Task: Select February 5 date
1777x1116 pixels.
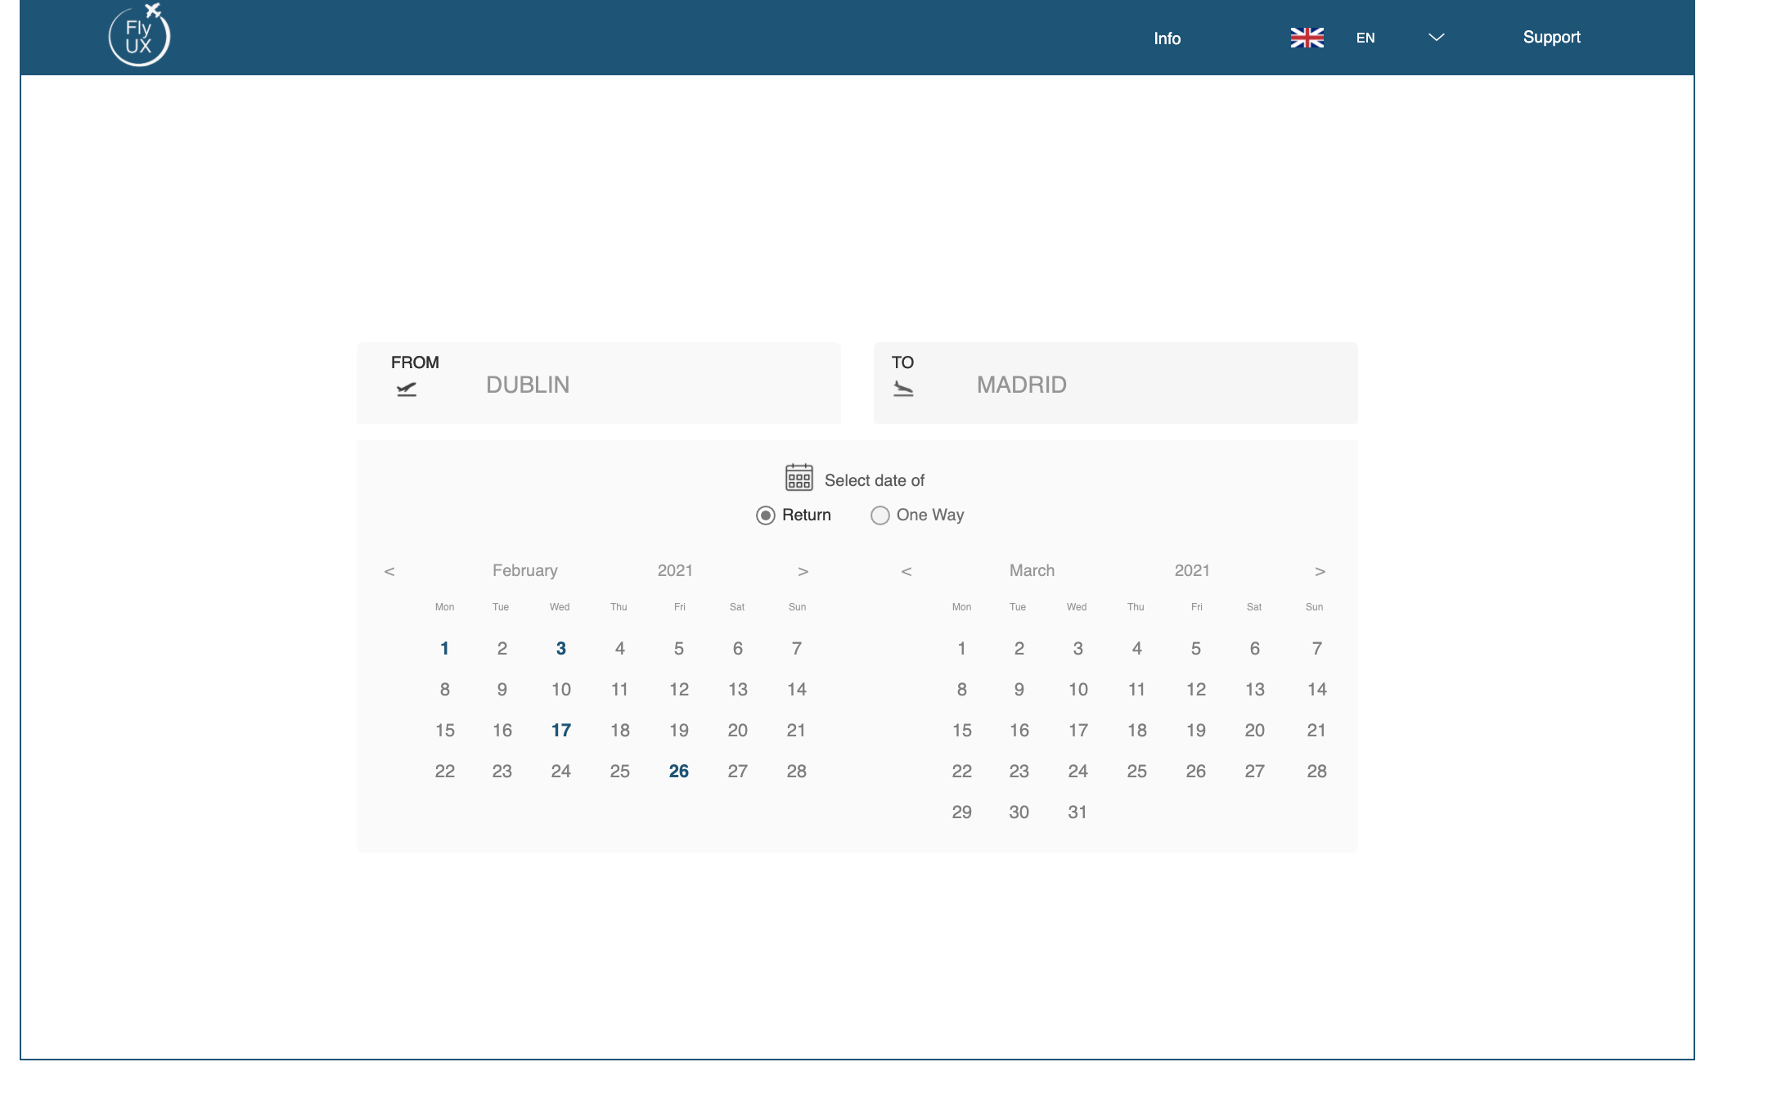Action: [679, 649]
